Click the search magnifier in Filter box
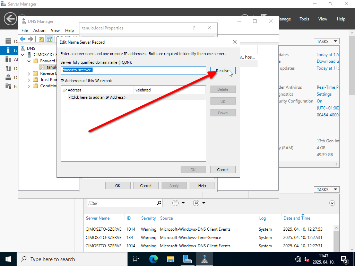355x266 pixels. tap(159, 203)
